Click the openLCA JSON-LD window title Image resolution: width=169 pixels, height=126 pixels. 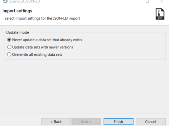25,1
